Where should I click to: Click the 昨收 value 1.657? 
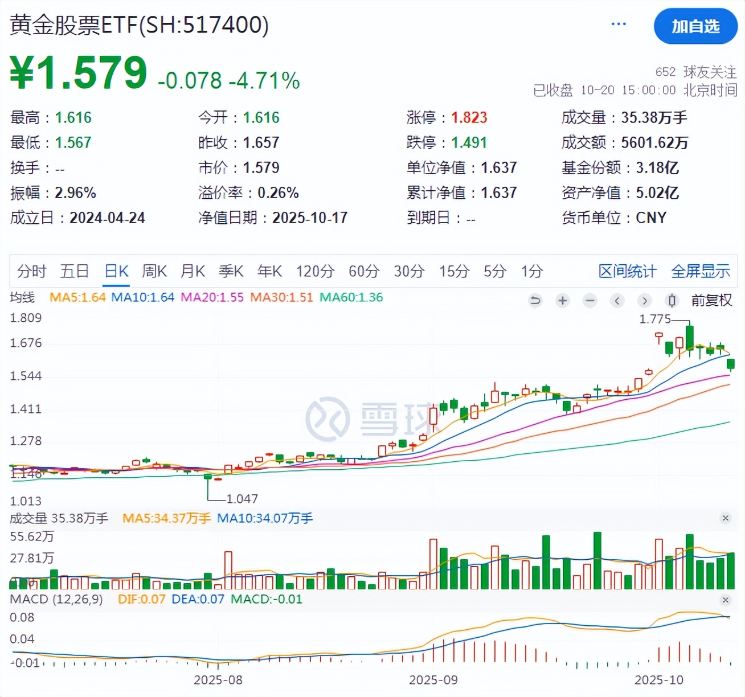(261, 142)
